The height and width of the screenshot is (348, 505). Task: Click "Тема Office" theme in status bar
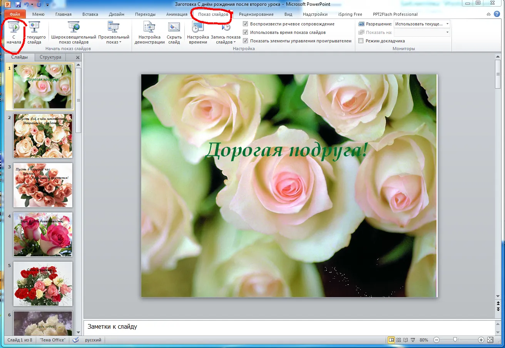coord(52,340)
